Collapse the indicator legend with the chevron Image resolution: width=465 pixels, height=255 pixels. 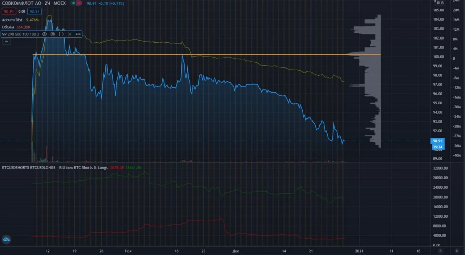pos(6,42)
